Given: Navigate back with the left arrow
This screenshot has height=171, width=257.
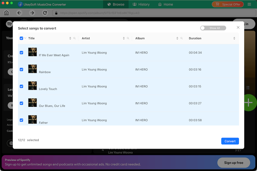Looking at the screenshot, I should pos(19,13).
